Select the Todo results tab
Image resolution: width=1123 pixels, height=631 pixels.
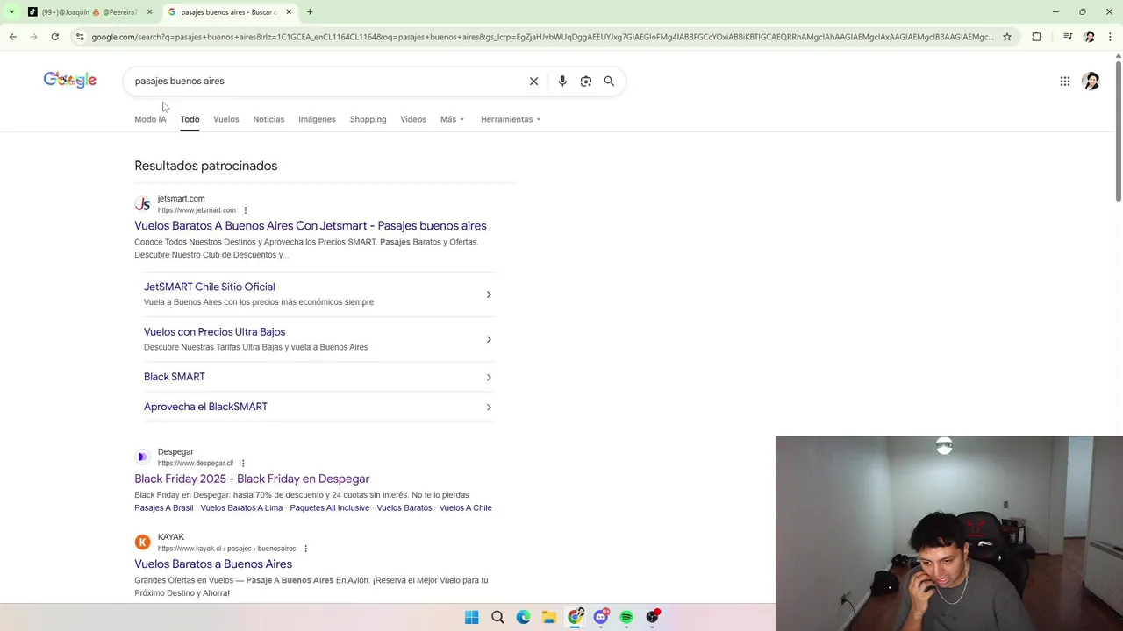[190, 119]
